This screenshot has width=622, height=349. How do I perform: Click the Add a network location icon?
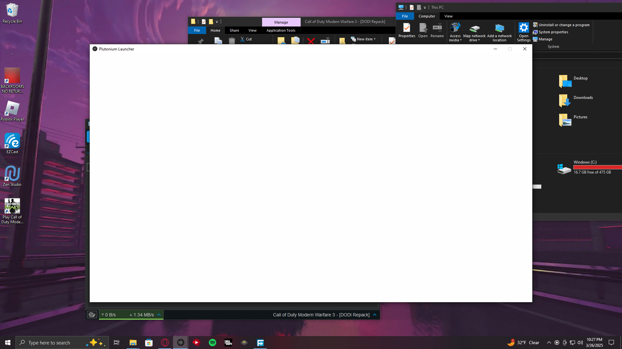(499, 29)
